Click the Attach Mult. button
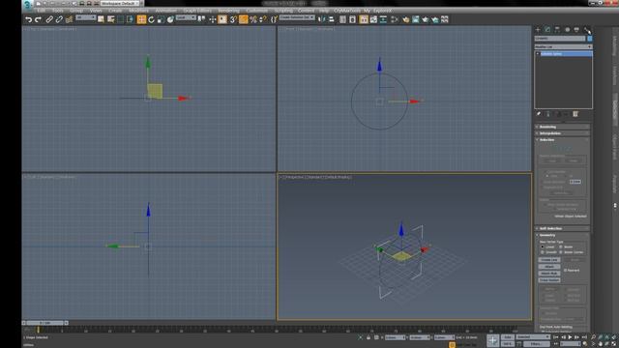The height and width of the screenshot is (348, 619). [549, 274]
